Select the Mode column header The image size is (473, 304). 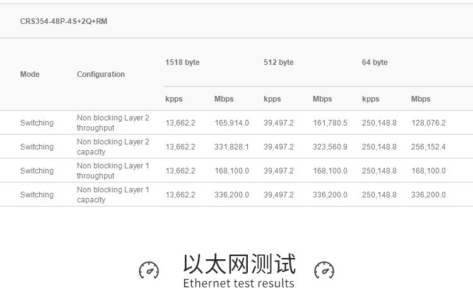(30, 74)
